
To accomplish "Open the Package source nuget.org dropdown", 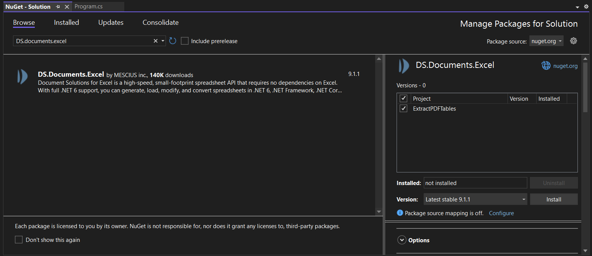I will coord(546,41).
